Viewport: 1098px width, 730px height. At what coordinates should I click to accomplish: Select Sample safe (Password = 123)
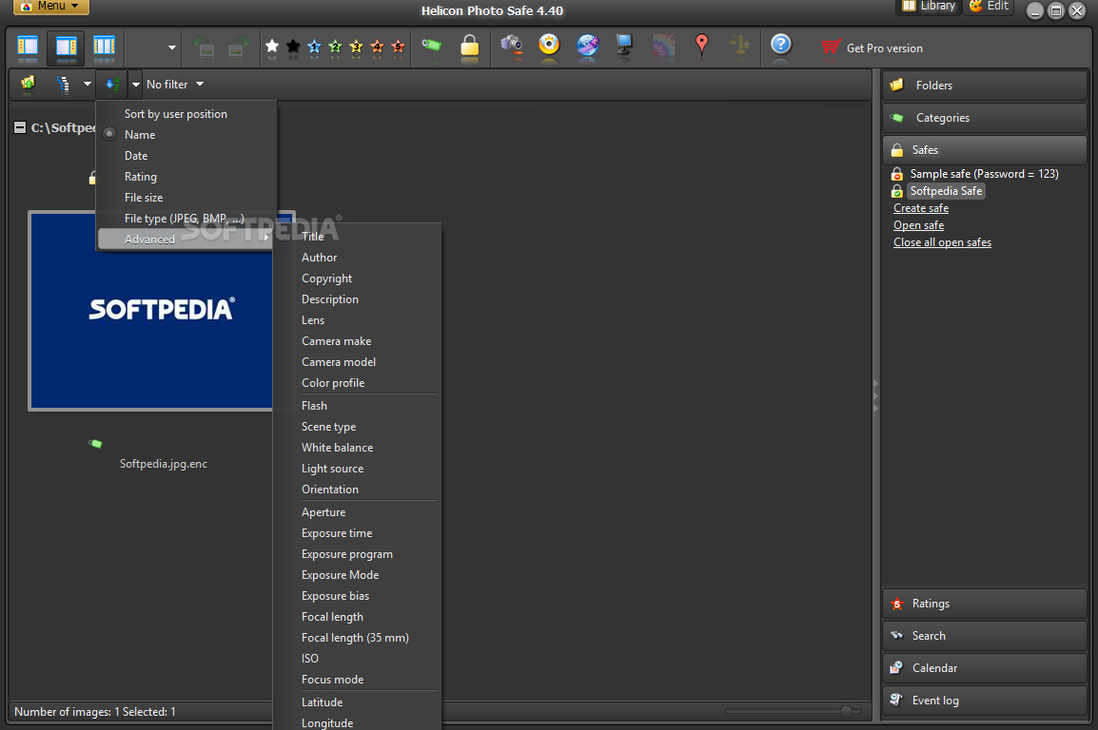pos(984,174)
